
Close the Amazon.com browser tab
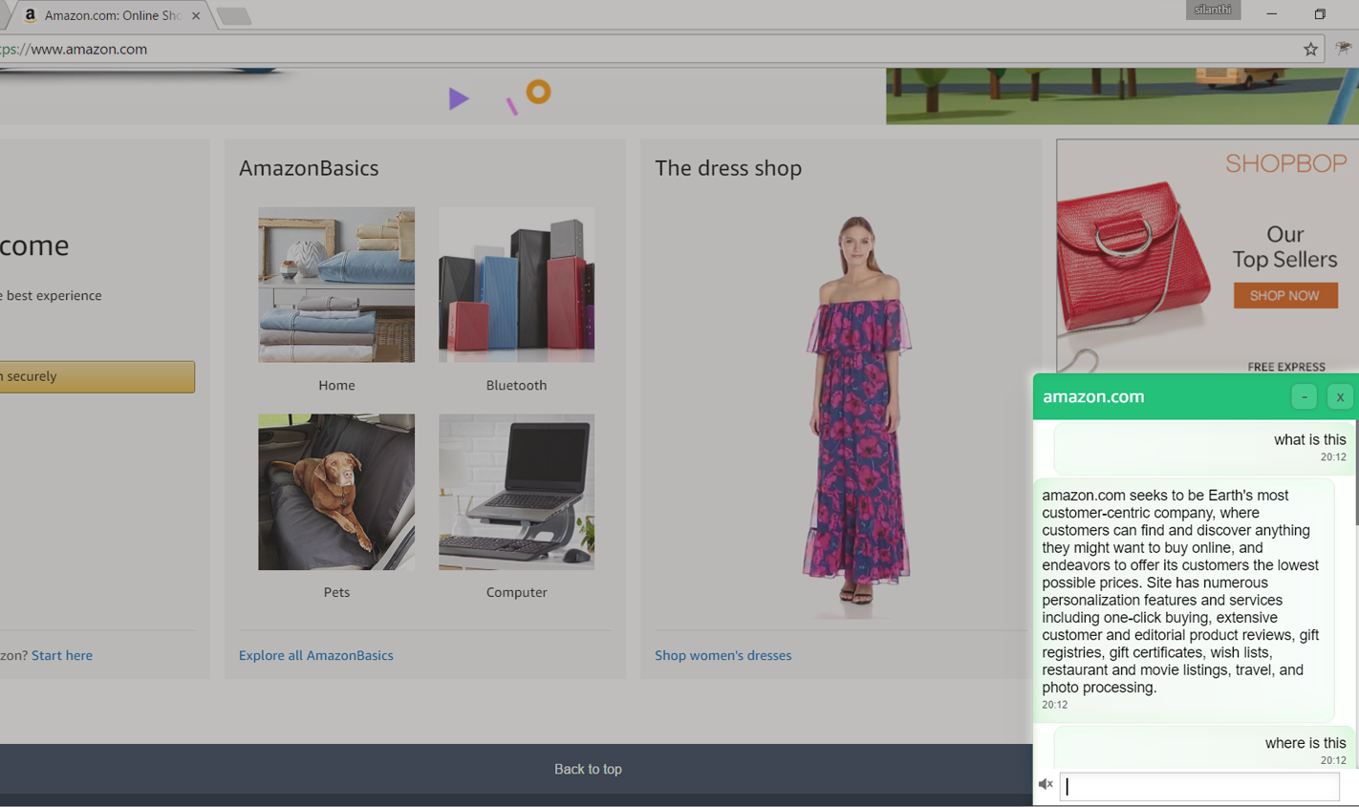(196, 15)
